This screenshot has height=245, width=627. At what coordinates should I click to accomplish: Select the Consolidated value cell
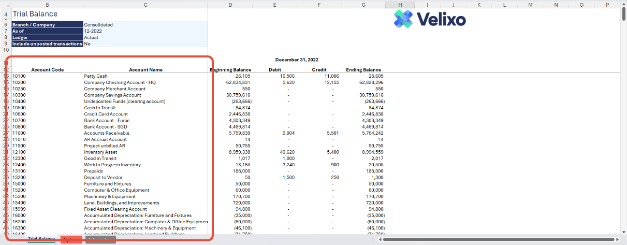(x=145, y=24)
